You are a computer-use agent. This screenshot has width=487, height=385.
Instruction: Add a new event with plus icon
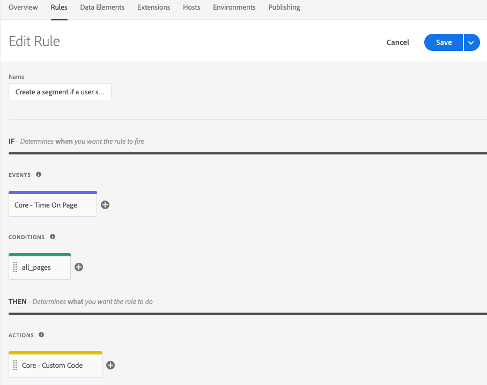click(x=105, y=205)
